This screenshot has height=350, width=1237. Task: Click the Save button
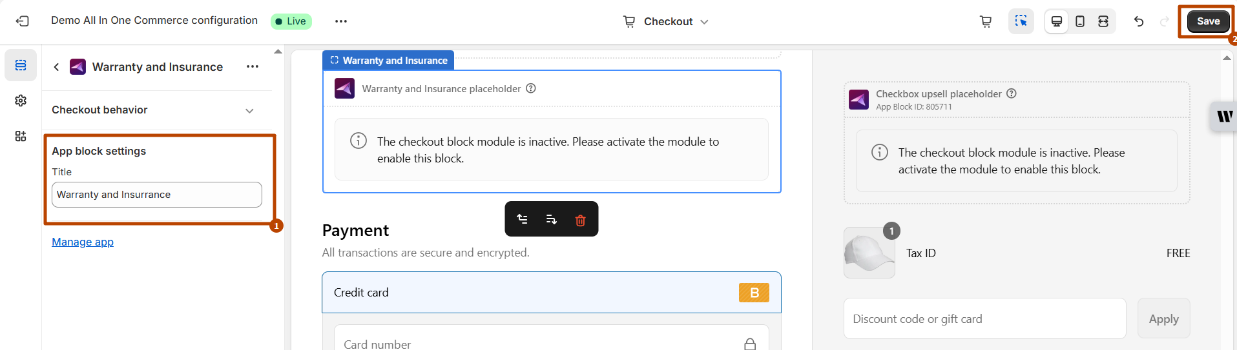[x=1207, y=21]
